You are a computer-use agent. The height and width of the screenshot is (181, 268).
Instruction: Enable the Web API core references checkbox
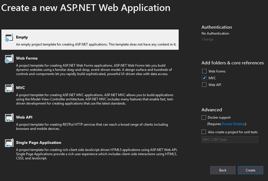coord(204,85)
